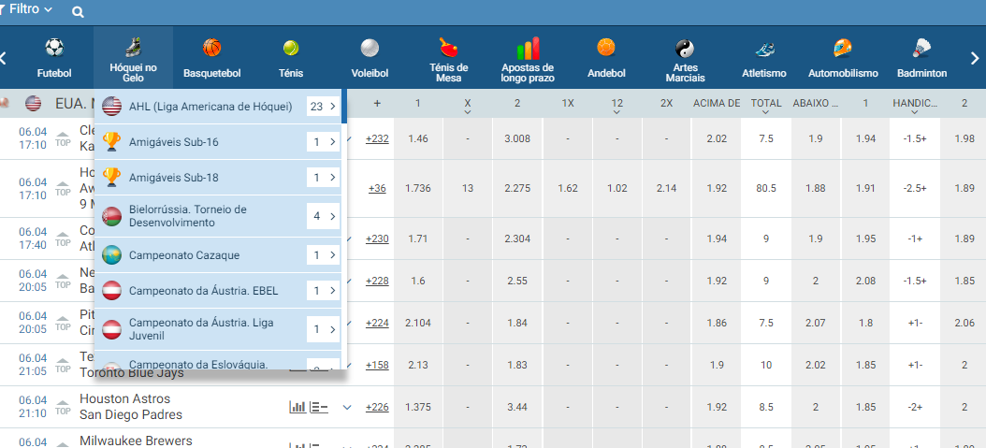Click the Andebol sport icon
The width and height of the screenshot is (986, 448).
pyautogui.click(x=606, y=48)
